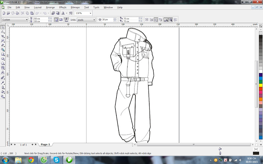Toggle Landscape page orientation
This screenshot has width=263, height=164.
click(x=61, y=20)
